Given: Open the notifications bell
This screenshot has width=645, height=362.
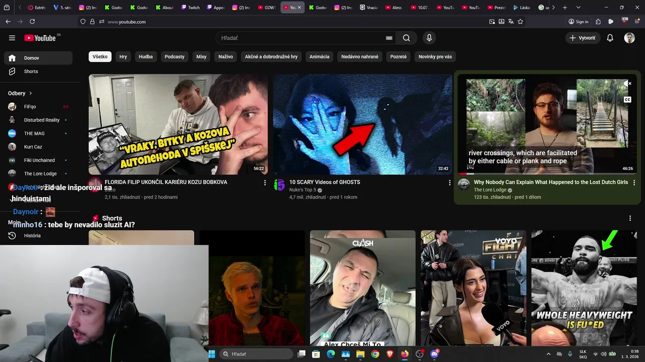Looking at the screenshot, I should click(610, 38).
